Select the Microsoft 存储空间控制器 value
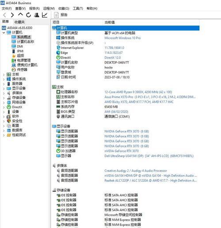The height and width of the screenshot is (228, 221). point(123,215)
